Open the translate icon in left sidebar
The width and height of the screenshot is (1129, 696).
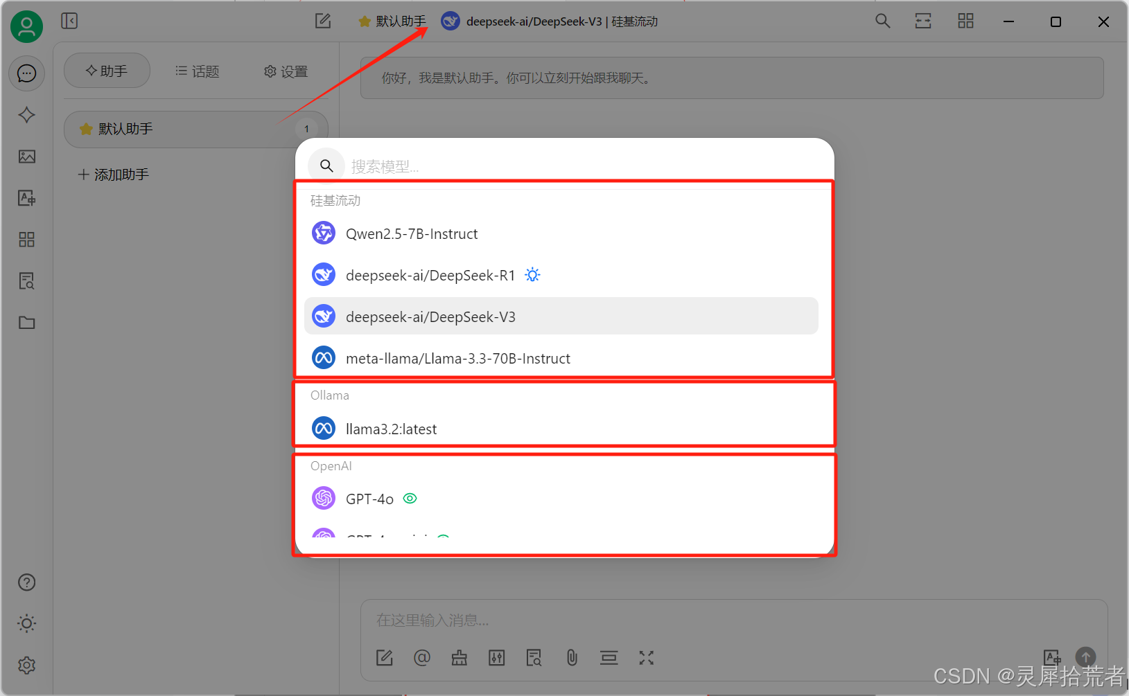[x=26, y=198]
